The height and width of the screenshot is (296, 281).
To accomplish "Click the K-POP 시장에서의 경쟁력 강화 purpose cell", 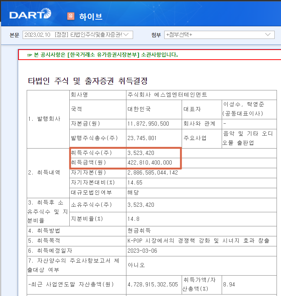I will pos(201,241).
